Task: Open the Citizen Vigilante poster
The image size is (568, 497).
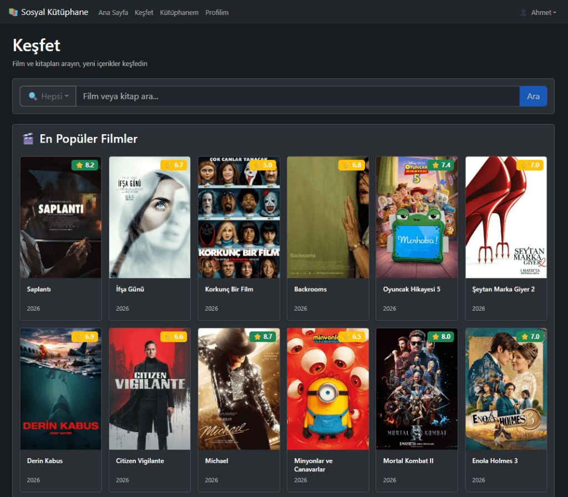Action: (150, 389)
